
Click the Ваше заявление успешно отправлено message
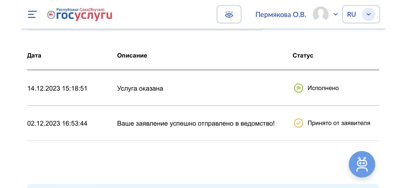(196, 123)
